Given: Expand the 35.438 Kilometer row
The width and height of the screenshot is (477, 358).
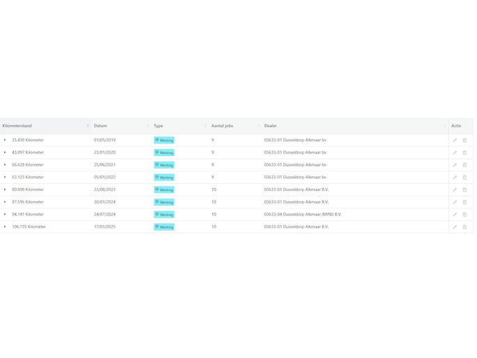Looking at the screenshot, I should pyautogui.click(x=5, y=140).
